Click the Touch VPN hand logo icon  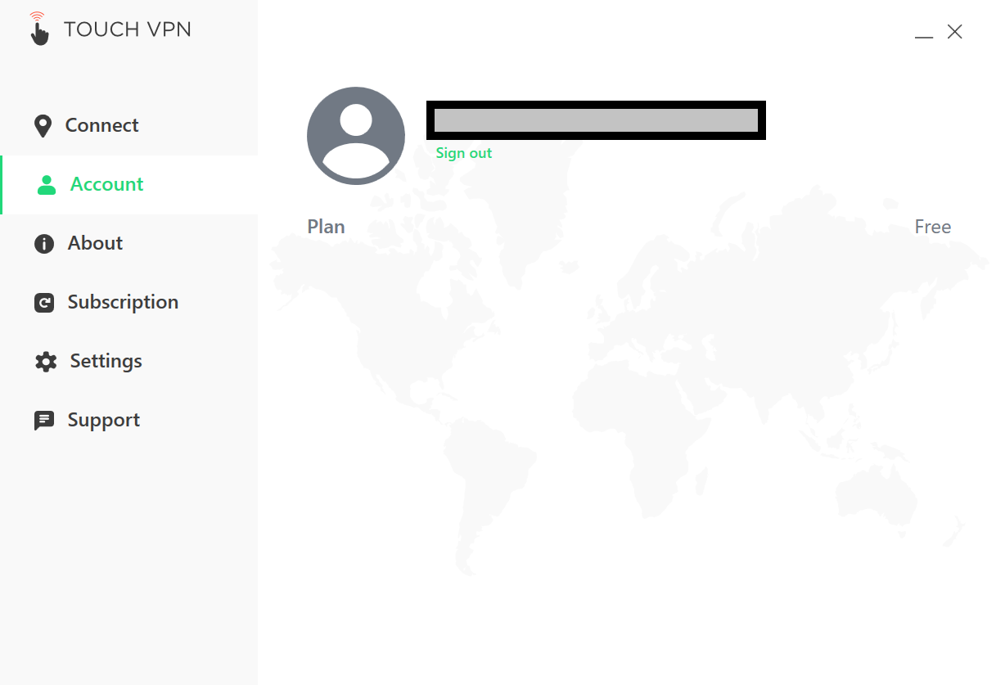pyautogui.click(x=38, y=29)
